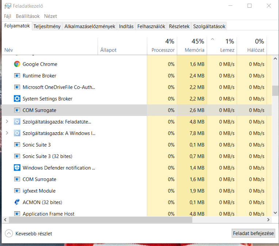Image resolution: width=279 pixels, height=246 pixels.
Task: Open the Fájl menu
Action: pos(7,16)
